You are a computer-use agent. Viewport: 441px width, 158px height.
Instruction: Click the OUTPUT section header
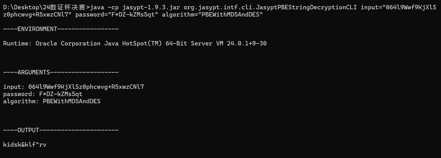pos(28,130)
